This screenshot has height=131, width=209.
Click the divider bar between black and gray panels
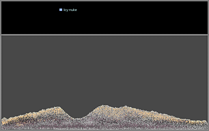pos(104,35)
